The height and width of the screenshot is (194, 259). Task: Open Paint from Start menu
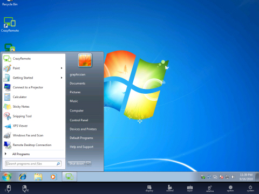[x=34, y=68]
